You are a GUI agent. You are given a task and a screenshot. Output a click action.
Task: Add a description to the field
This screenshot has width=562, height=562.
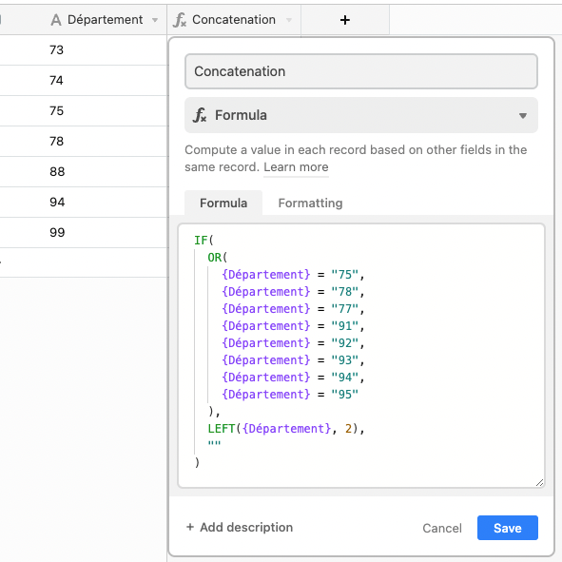240,527
